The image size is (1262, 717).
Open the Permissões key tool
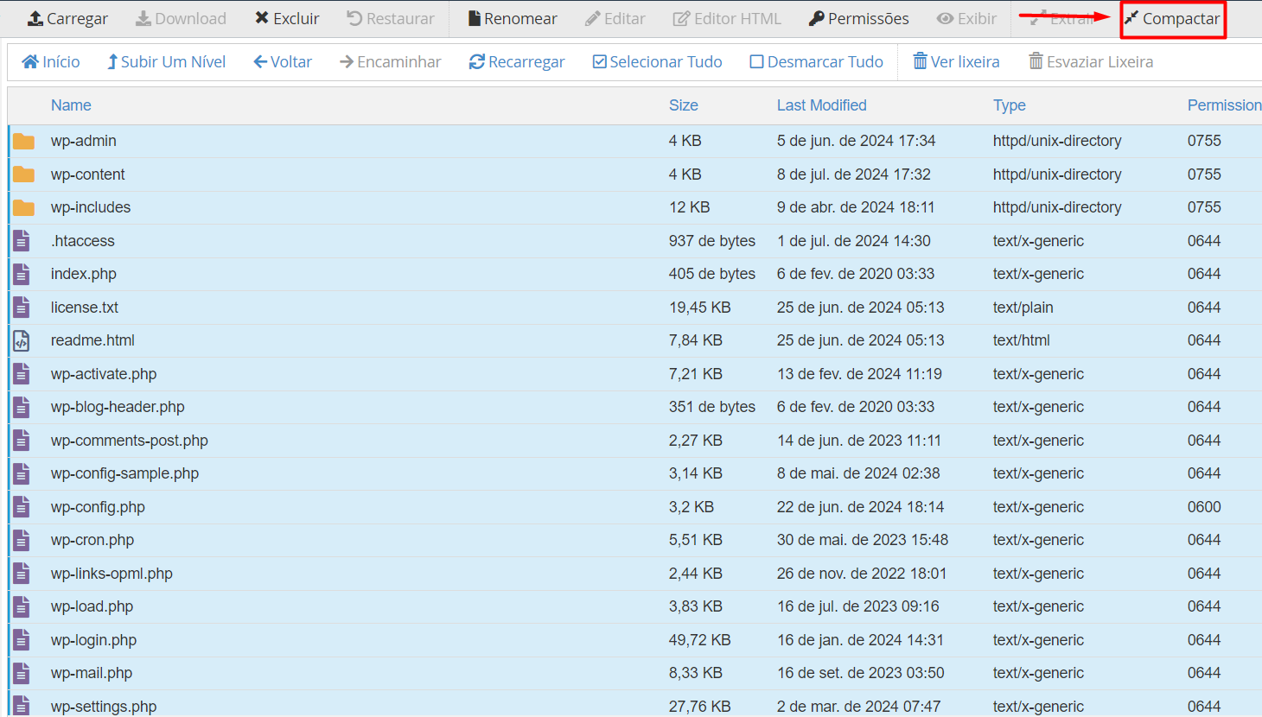coord(858,19)
